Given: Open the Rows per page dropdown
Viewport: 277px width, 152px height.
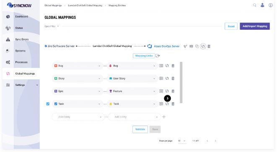Looking at the screenshot, I should click(182, 141).
